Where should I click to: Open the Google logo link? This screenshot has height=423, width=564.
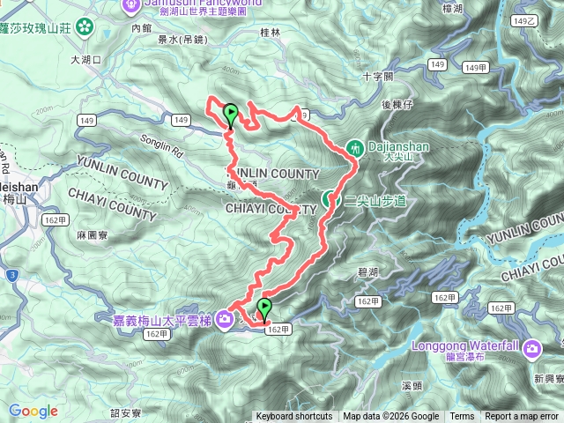pyautogui.click(x=33, y=412)
